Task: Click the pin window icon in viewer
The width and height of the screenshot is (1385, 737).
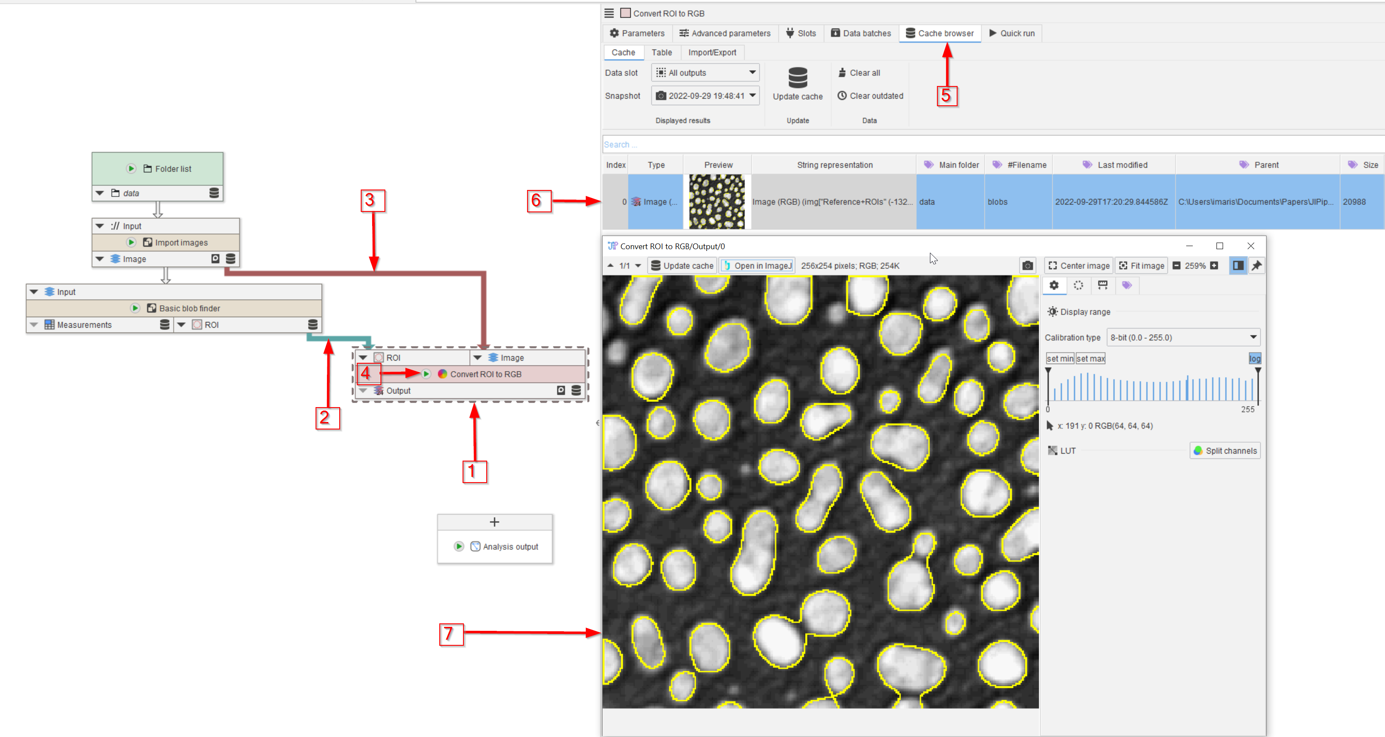Action: coord(1256,265)
